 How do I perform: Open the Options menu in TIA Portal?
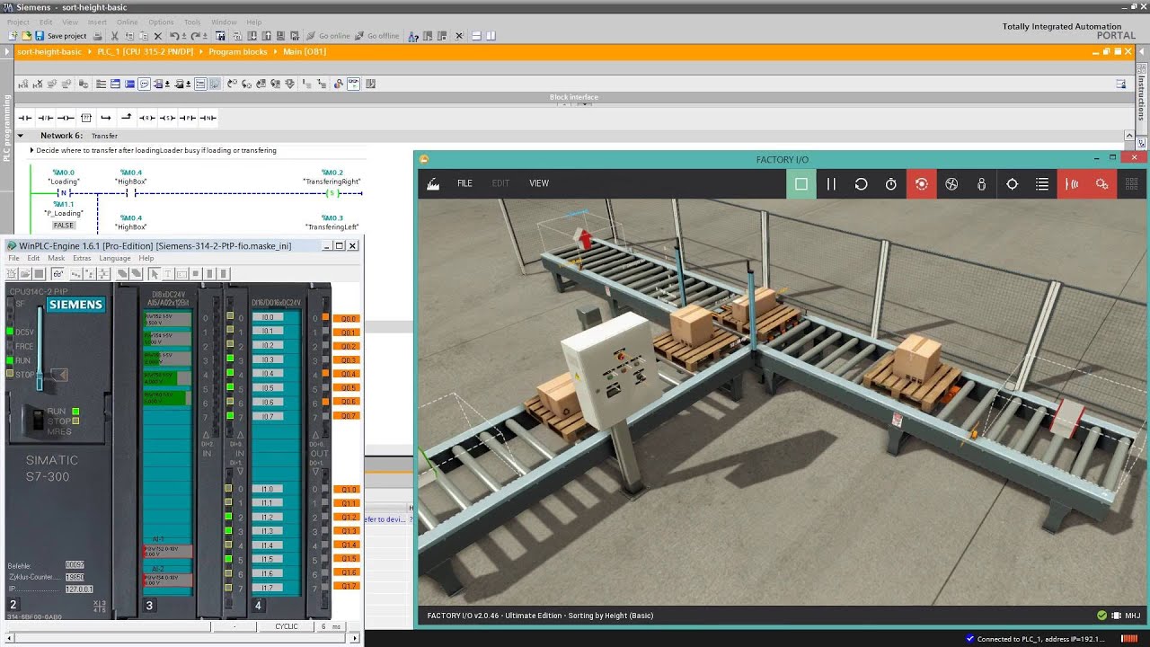161,22
